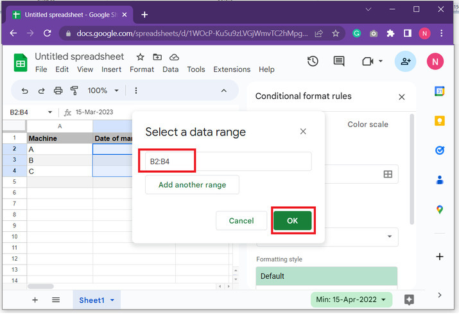Image resolution: width=459 pixels, height=316 pixels.
Task: Open Google Keep in side panel
Action: tap(439, 121)
